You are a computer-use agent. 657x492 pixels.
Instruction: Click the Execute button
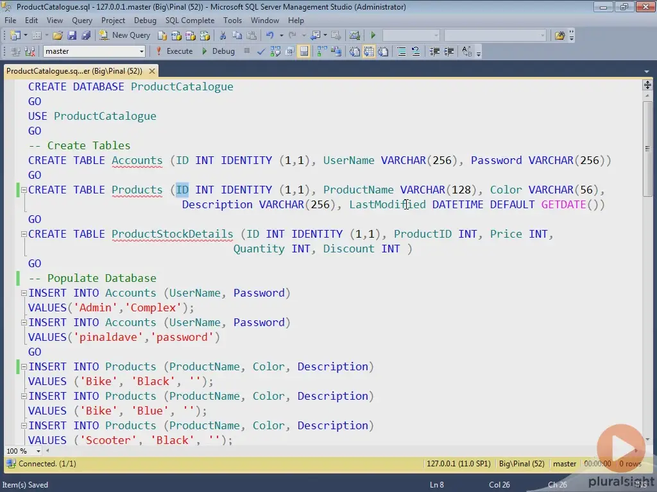click(175, 51)
